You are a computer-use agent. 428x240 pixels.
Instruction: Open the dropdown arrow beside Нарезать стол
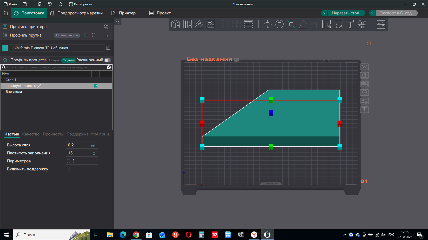coord(324,13)
